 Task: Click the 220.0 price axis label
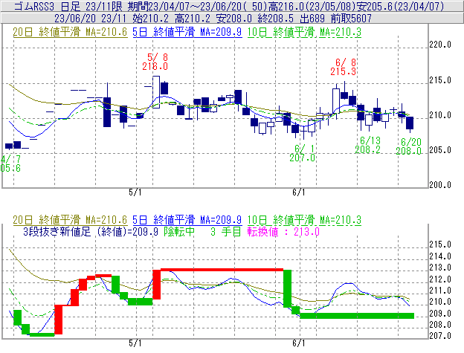point(440,45)
